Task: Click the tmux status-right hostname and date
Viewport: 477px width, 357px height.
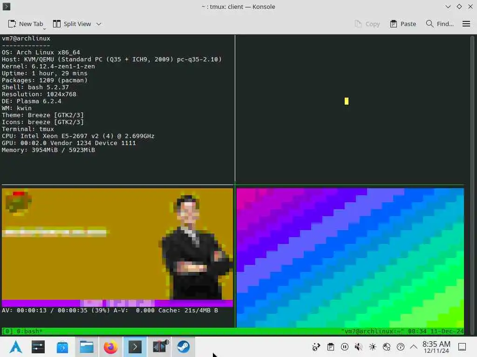Action: [402, 331]
